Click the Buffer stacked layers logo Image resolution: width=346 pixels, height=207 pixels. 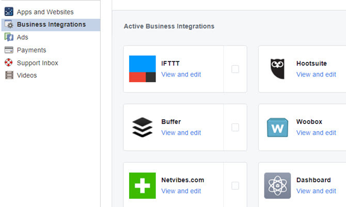(143, 128)
